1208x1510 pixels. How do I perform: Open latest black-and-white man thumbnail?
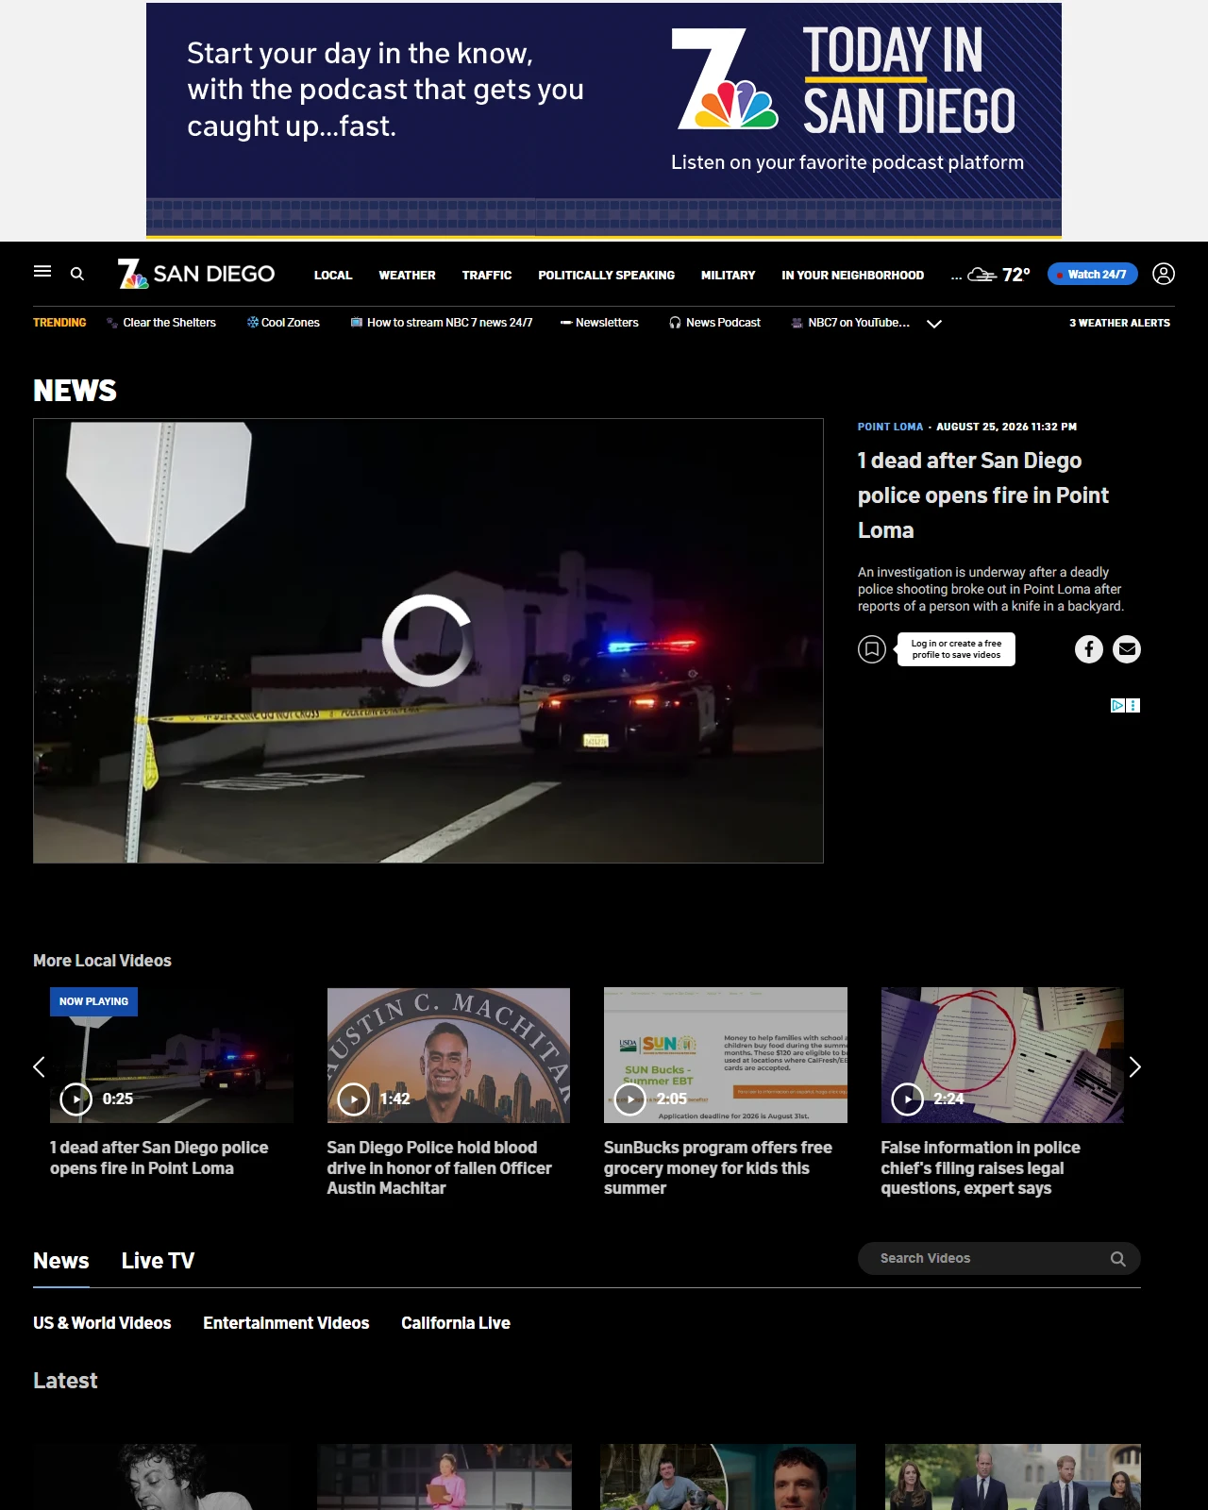tap(160, 1477)
